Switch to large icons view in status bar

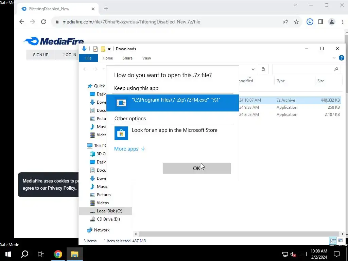(340, 241)
